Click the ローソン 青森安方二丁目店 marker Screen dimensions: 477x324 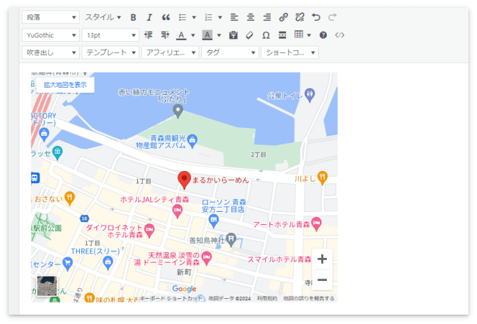coord(214,221)
